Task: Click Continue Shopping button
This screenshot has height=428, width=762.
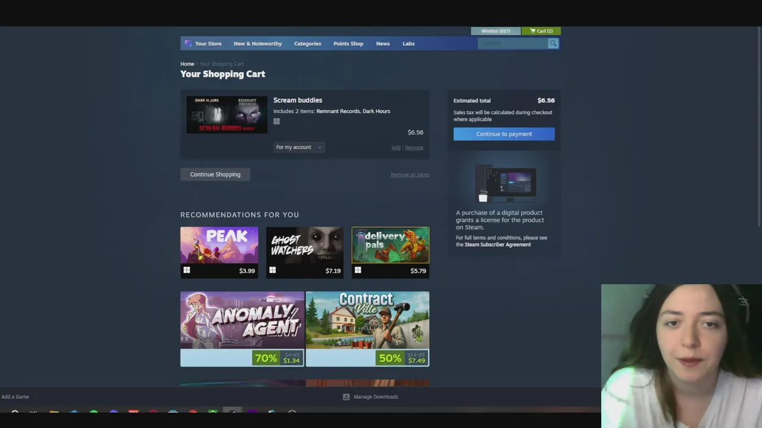Action: pos(215,174)
